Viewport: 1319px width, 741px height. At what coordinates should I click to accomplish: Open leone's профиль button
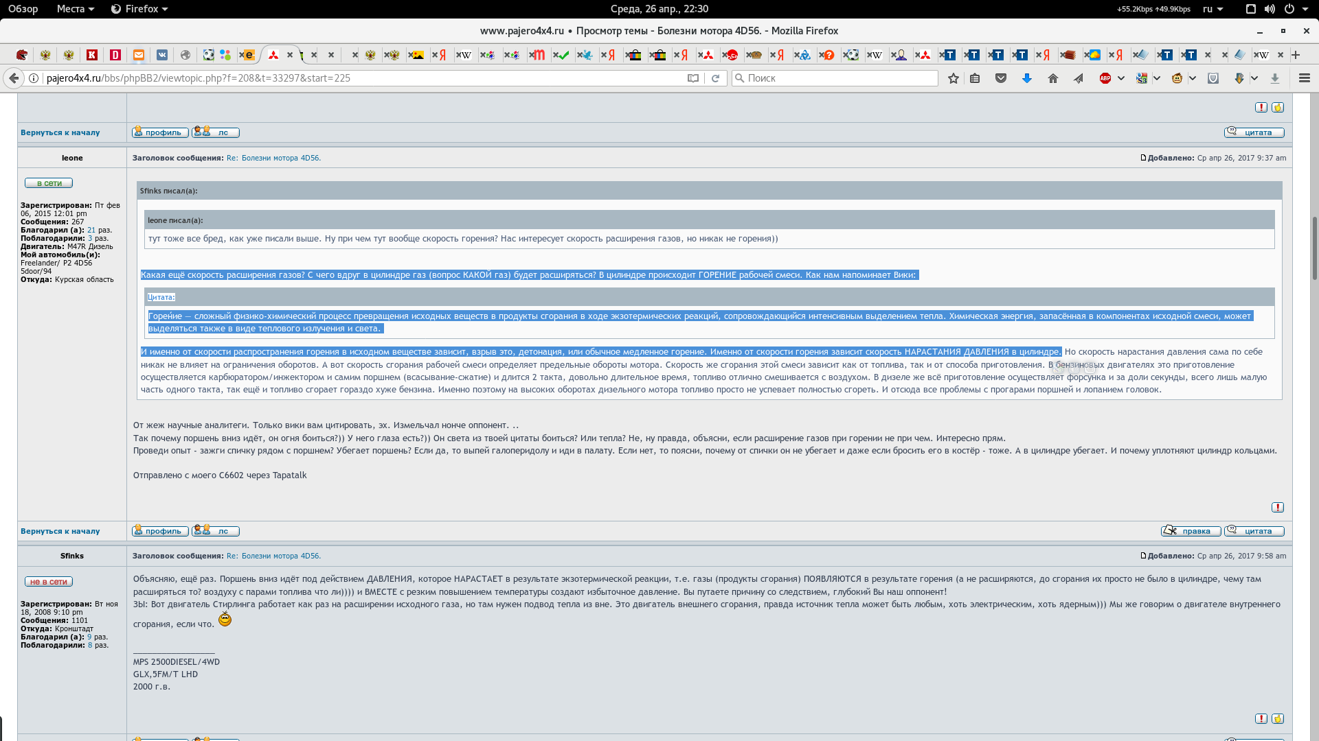tap(160, 531)
